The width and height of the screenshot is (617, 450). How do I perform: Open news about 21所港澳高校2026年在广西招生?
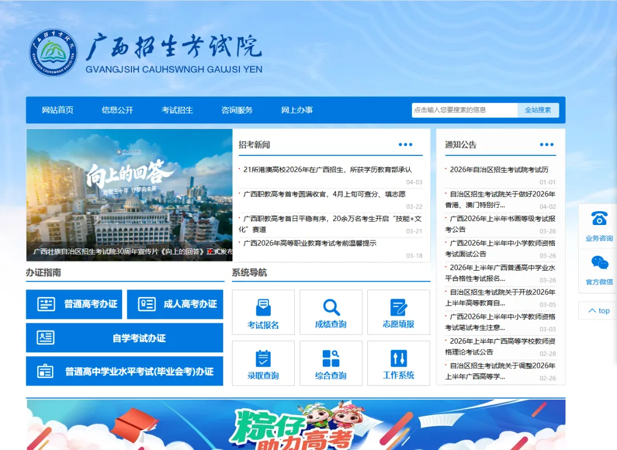(327, 170)
